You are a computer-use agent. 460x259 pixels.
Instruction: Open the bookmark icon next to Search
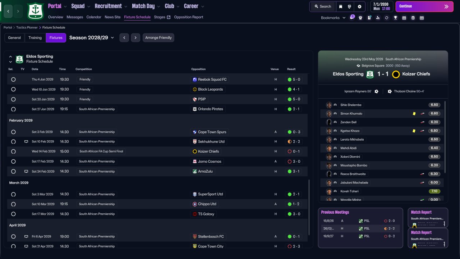point(341,6)
